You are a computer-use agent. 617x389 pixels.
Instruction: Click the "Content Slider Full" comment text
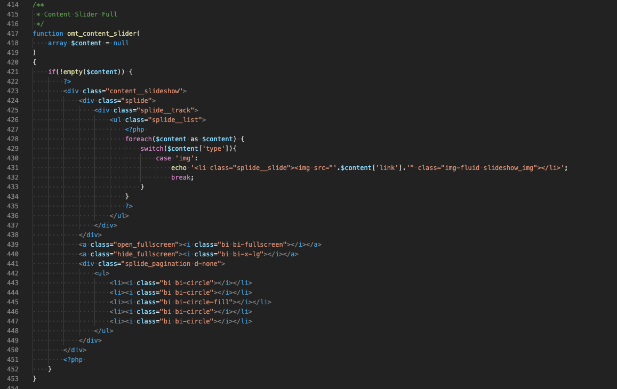81,14
